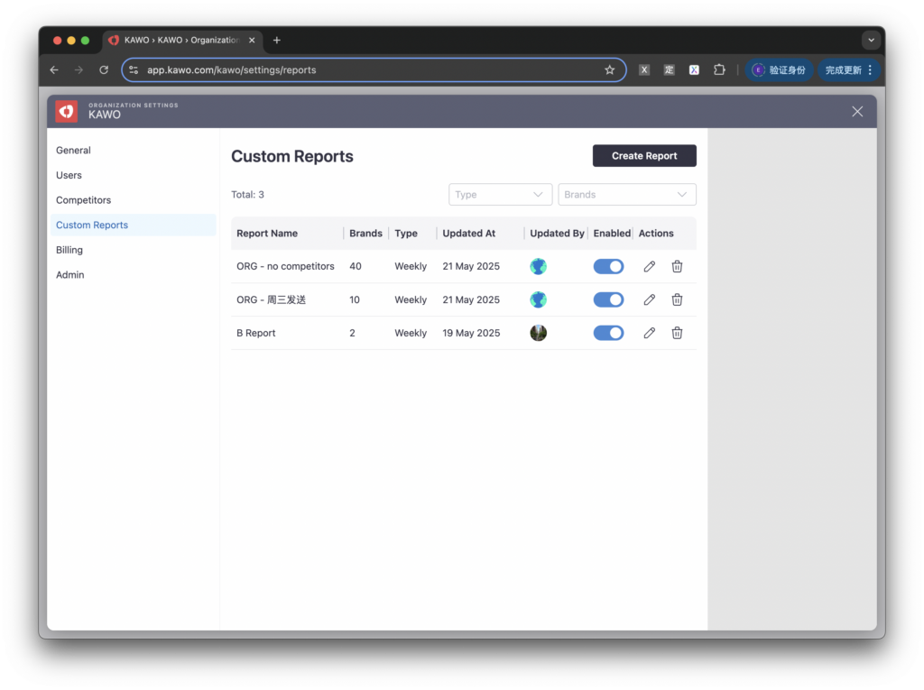924x690 pixels.
Task: Open the Billing section
Action: [x=69, y=250]
